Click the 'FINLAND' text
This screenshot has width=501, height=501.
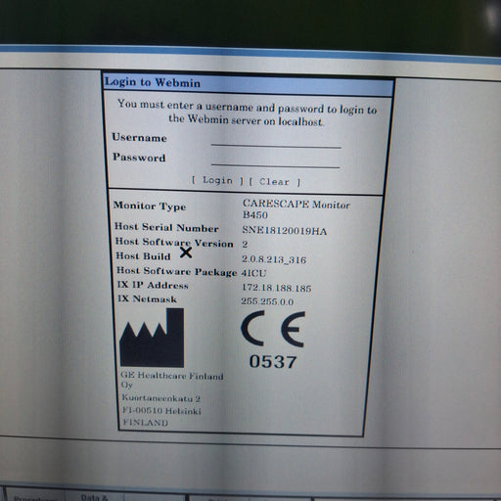tap(146, 423)
